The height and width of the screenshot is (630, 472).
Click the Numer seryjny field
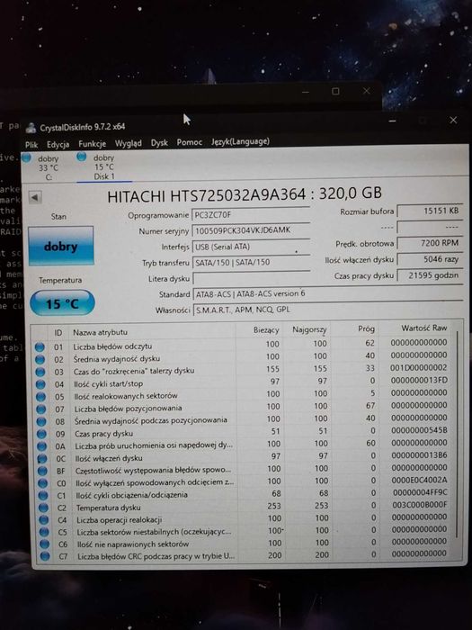tap(251, 230)
